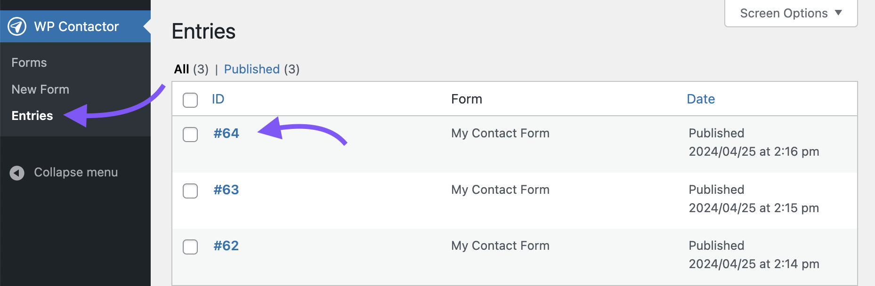
Task: Click the Screen Options arrow triangle
Action: [838, 13]
